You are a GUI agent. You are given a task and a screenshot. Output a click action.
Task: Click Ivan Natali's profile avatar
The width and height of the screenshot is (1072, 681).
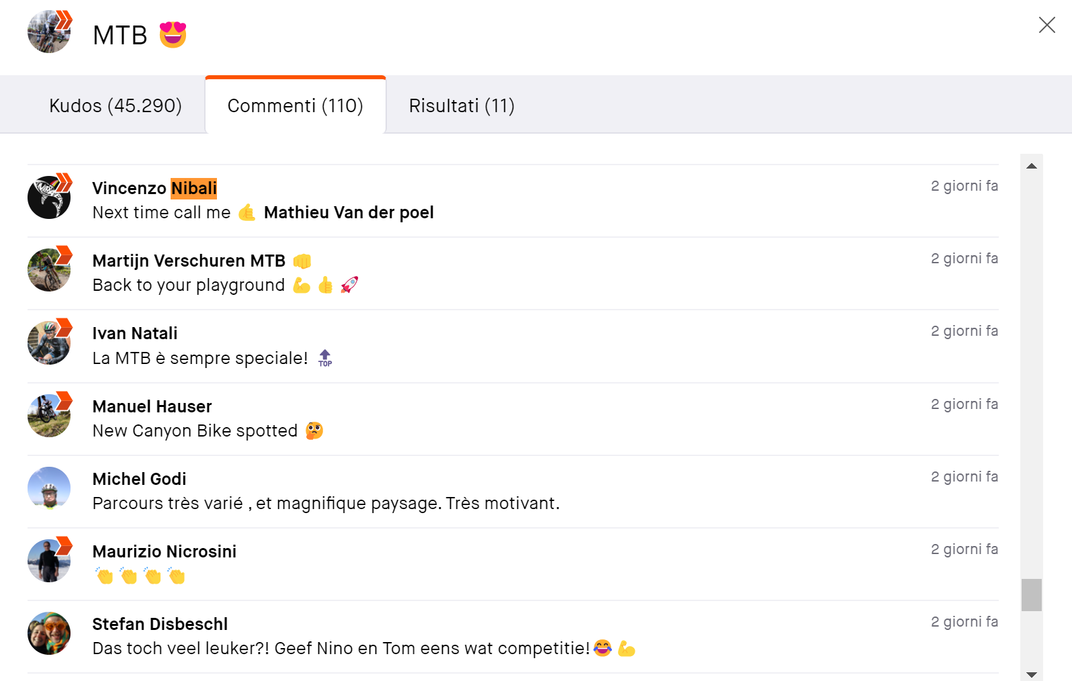click(49, 343)
